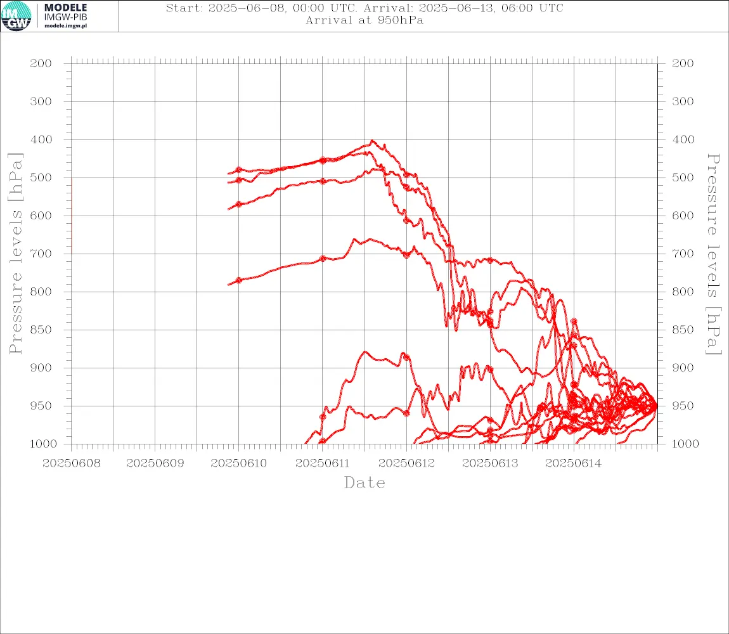The image size is (729, 634).
Task: Click the right axis 700 label
Action: tap(683, 254)
